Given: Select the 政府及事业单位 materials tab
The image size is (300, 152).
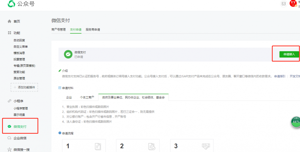Looking at the screenshot, I should pyautogui.click(x=133, y=97).
